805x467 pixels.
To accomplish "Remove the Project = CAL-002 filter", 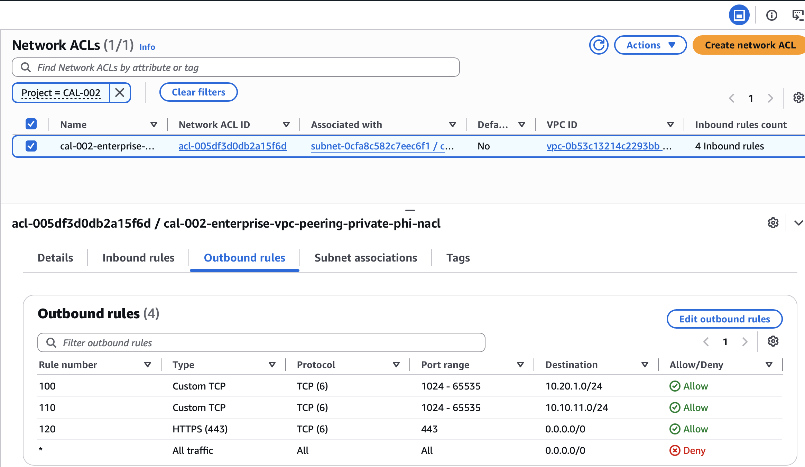I will click(120, 93).
